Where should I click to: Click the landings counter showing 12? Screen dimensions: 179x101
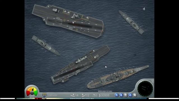(x=85, y=95)
